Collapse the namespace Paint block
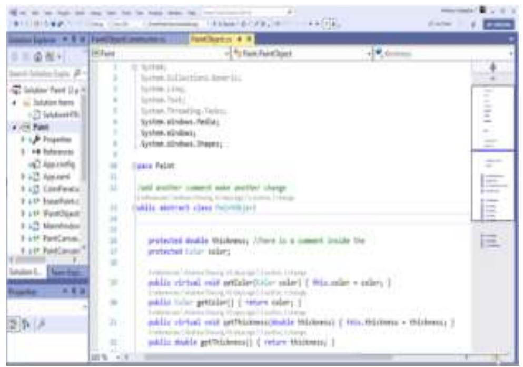Viewport: 523px width, 367px height. 134,166
